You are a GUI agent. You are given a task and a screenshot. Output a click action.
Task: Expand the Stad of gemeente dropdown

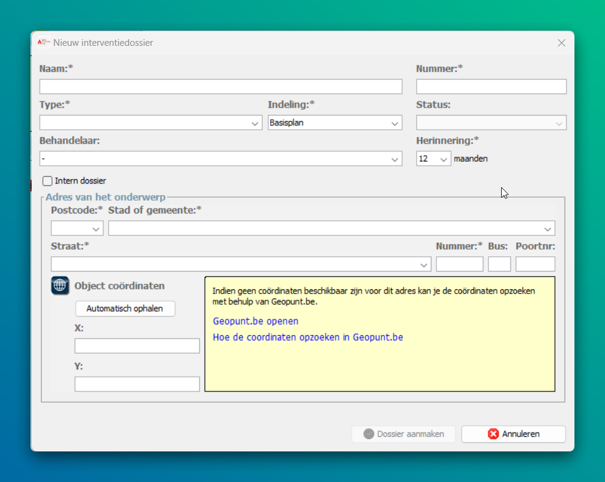(331, 228)
